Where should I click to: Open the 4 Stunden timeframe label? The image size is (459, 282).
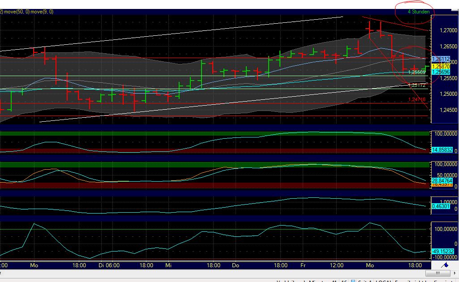pyautogui.click(x=418, y=11)
